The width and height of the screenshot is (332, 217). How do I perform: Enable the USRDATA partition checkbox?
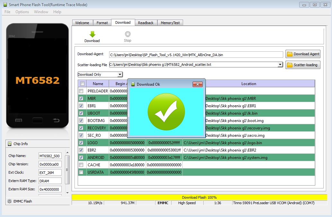pos(81,172)
